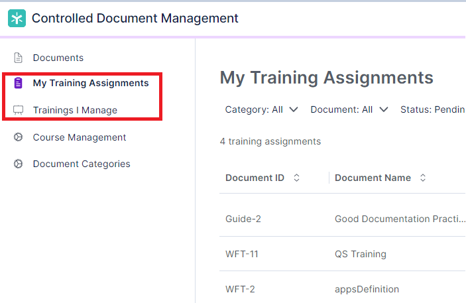Click the My Training Assignments page heading

tap(326, 78)
